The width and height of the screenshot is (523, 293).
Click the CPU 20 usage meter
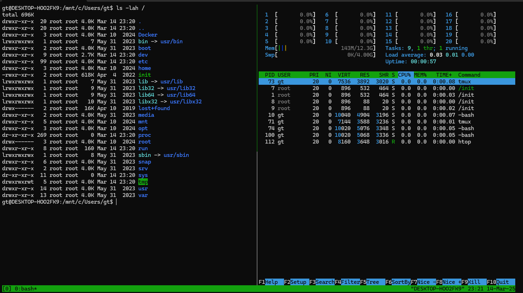pos(471,41)
